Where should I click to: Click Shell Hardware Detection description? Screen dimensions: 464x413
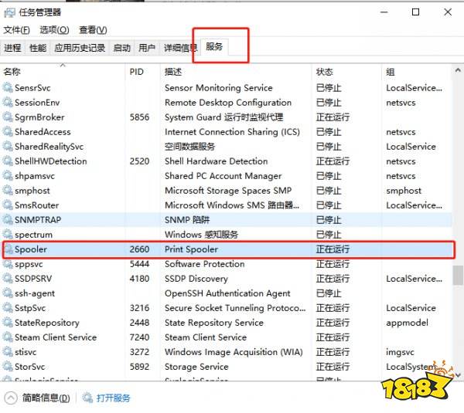216,161
